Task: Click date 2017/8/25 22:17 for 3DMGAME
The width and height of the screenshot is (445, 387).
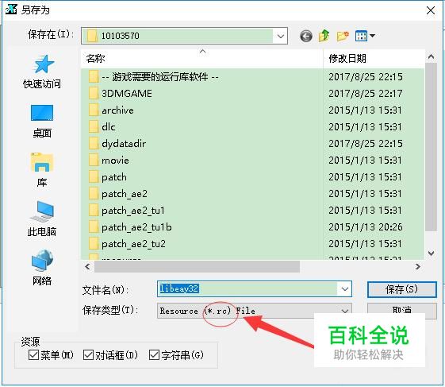Action: (x=366, y=94)
